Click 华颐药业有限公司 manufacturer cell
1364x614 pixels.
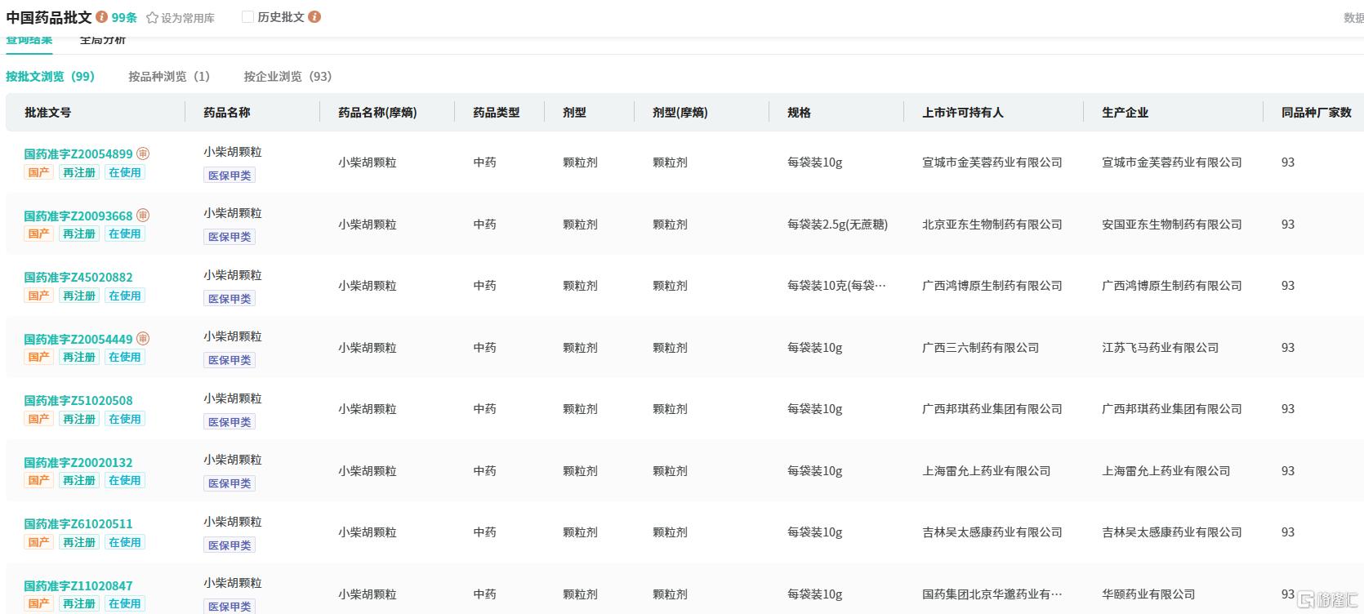pyautogui.click(x=1148, y=594)
